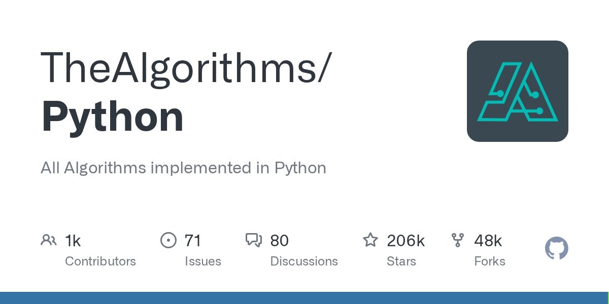Click the blue Python language bar
Screen dimensions: 609x304
point(303,298)
